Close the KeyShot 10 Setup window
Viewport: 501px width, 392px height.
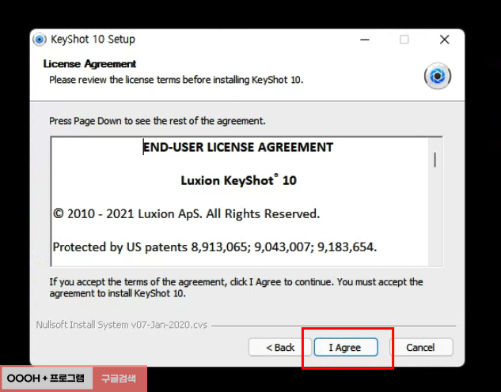(445, 40)
